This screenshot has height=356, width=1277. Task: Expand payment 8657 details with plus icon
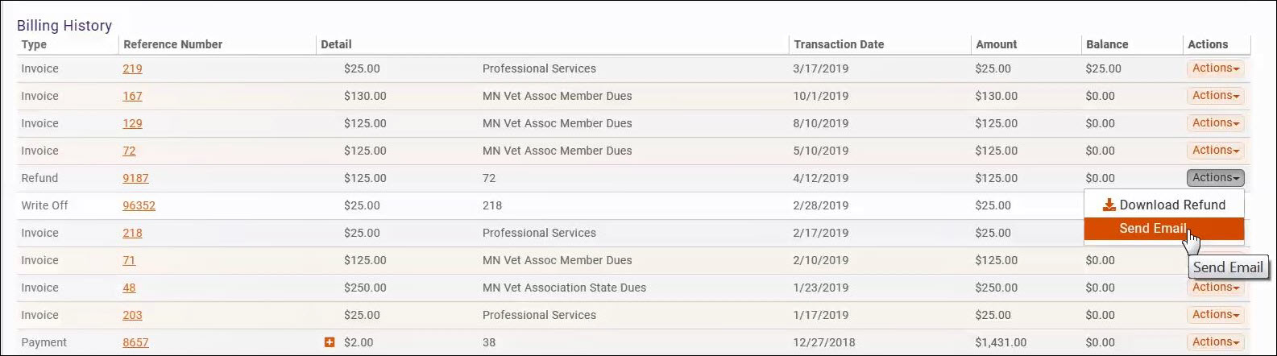[x=329, y=342]
